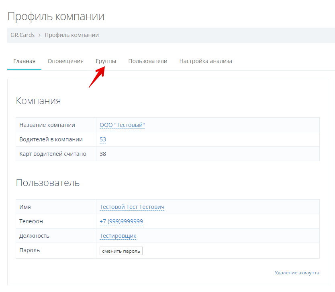Click Профиль компании in the breadcrumb
Screen dimensions: 335x292
point(71,35)
